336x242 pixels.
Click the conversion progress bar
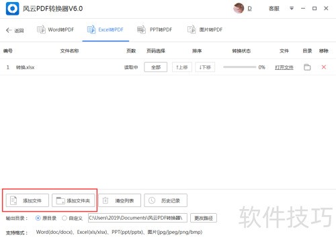pyautogui.click(x=239, y=67)
